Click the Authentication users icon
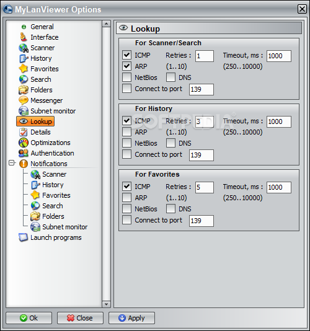Screen dimensions: 310x331 [x=23, y=153]
